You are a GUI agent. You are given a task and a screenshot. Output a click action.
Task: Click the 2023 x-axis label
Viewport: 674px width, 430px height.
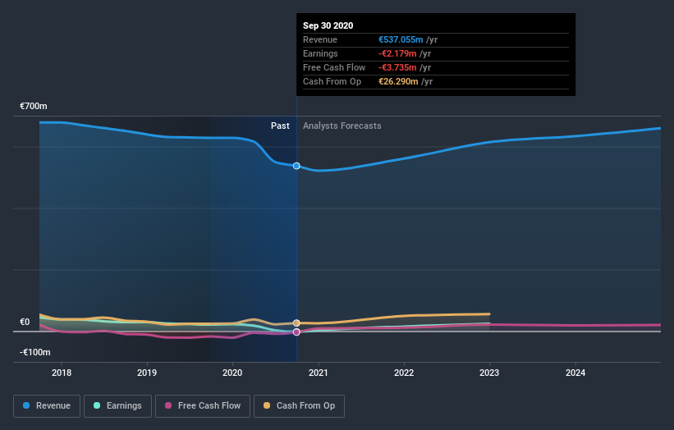click(x=489, y=373)
